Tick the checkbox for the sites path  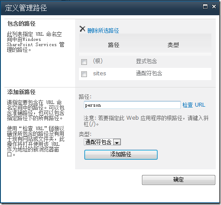coord(84,74)
